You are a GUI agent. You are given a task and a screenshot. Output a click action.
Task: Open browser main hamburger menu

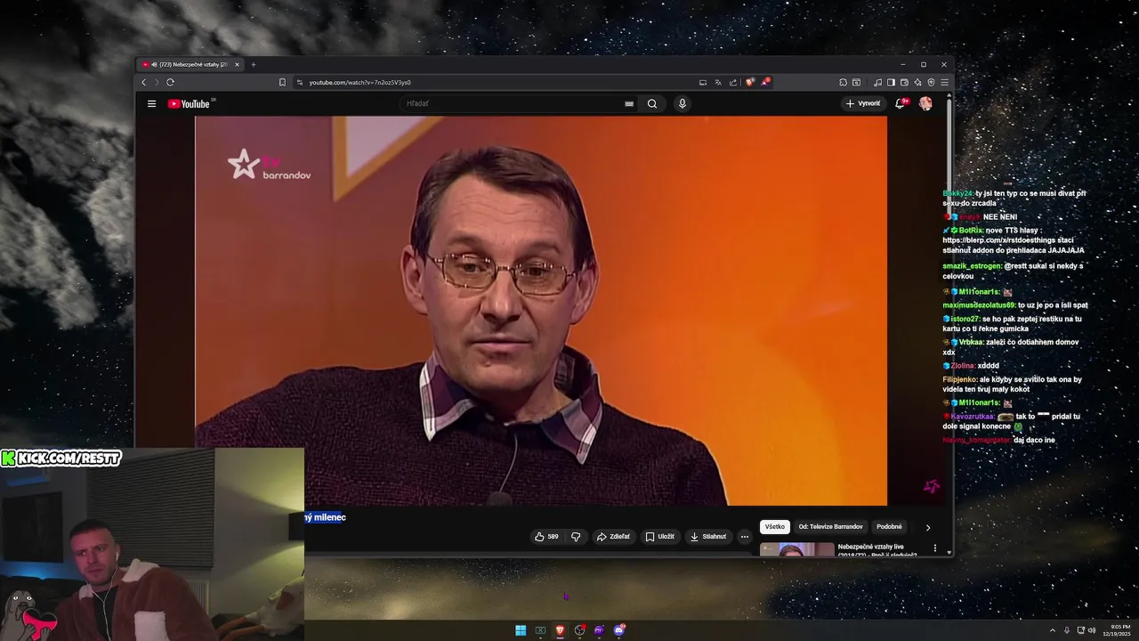pos(944,82)
